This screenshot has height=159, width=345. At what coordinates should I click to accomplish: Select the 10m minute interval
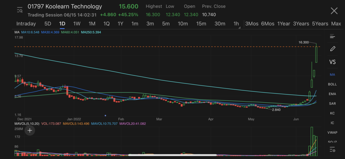point(183,24)
